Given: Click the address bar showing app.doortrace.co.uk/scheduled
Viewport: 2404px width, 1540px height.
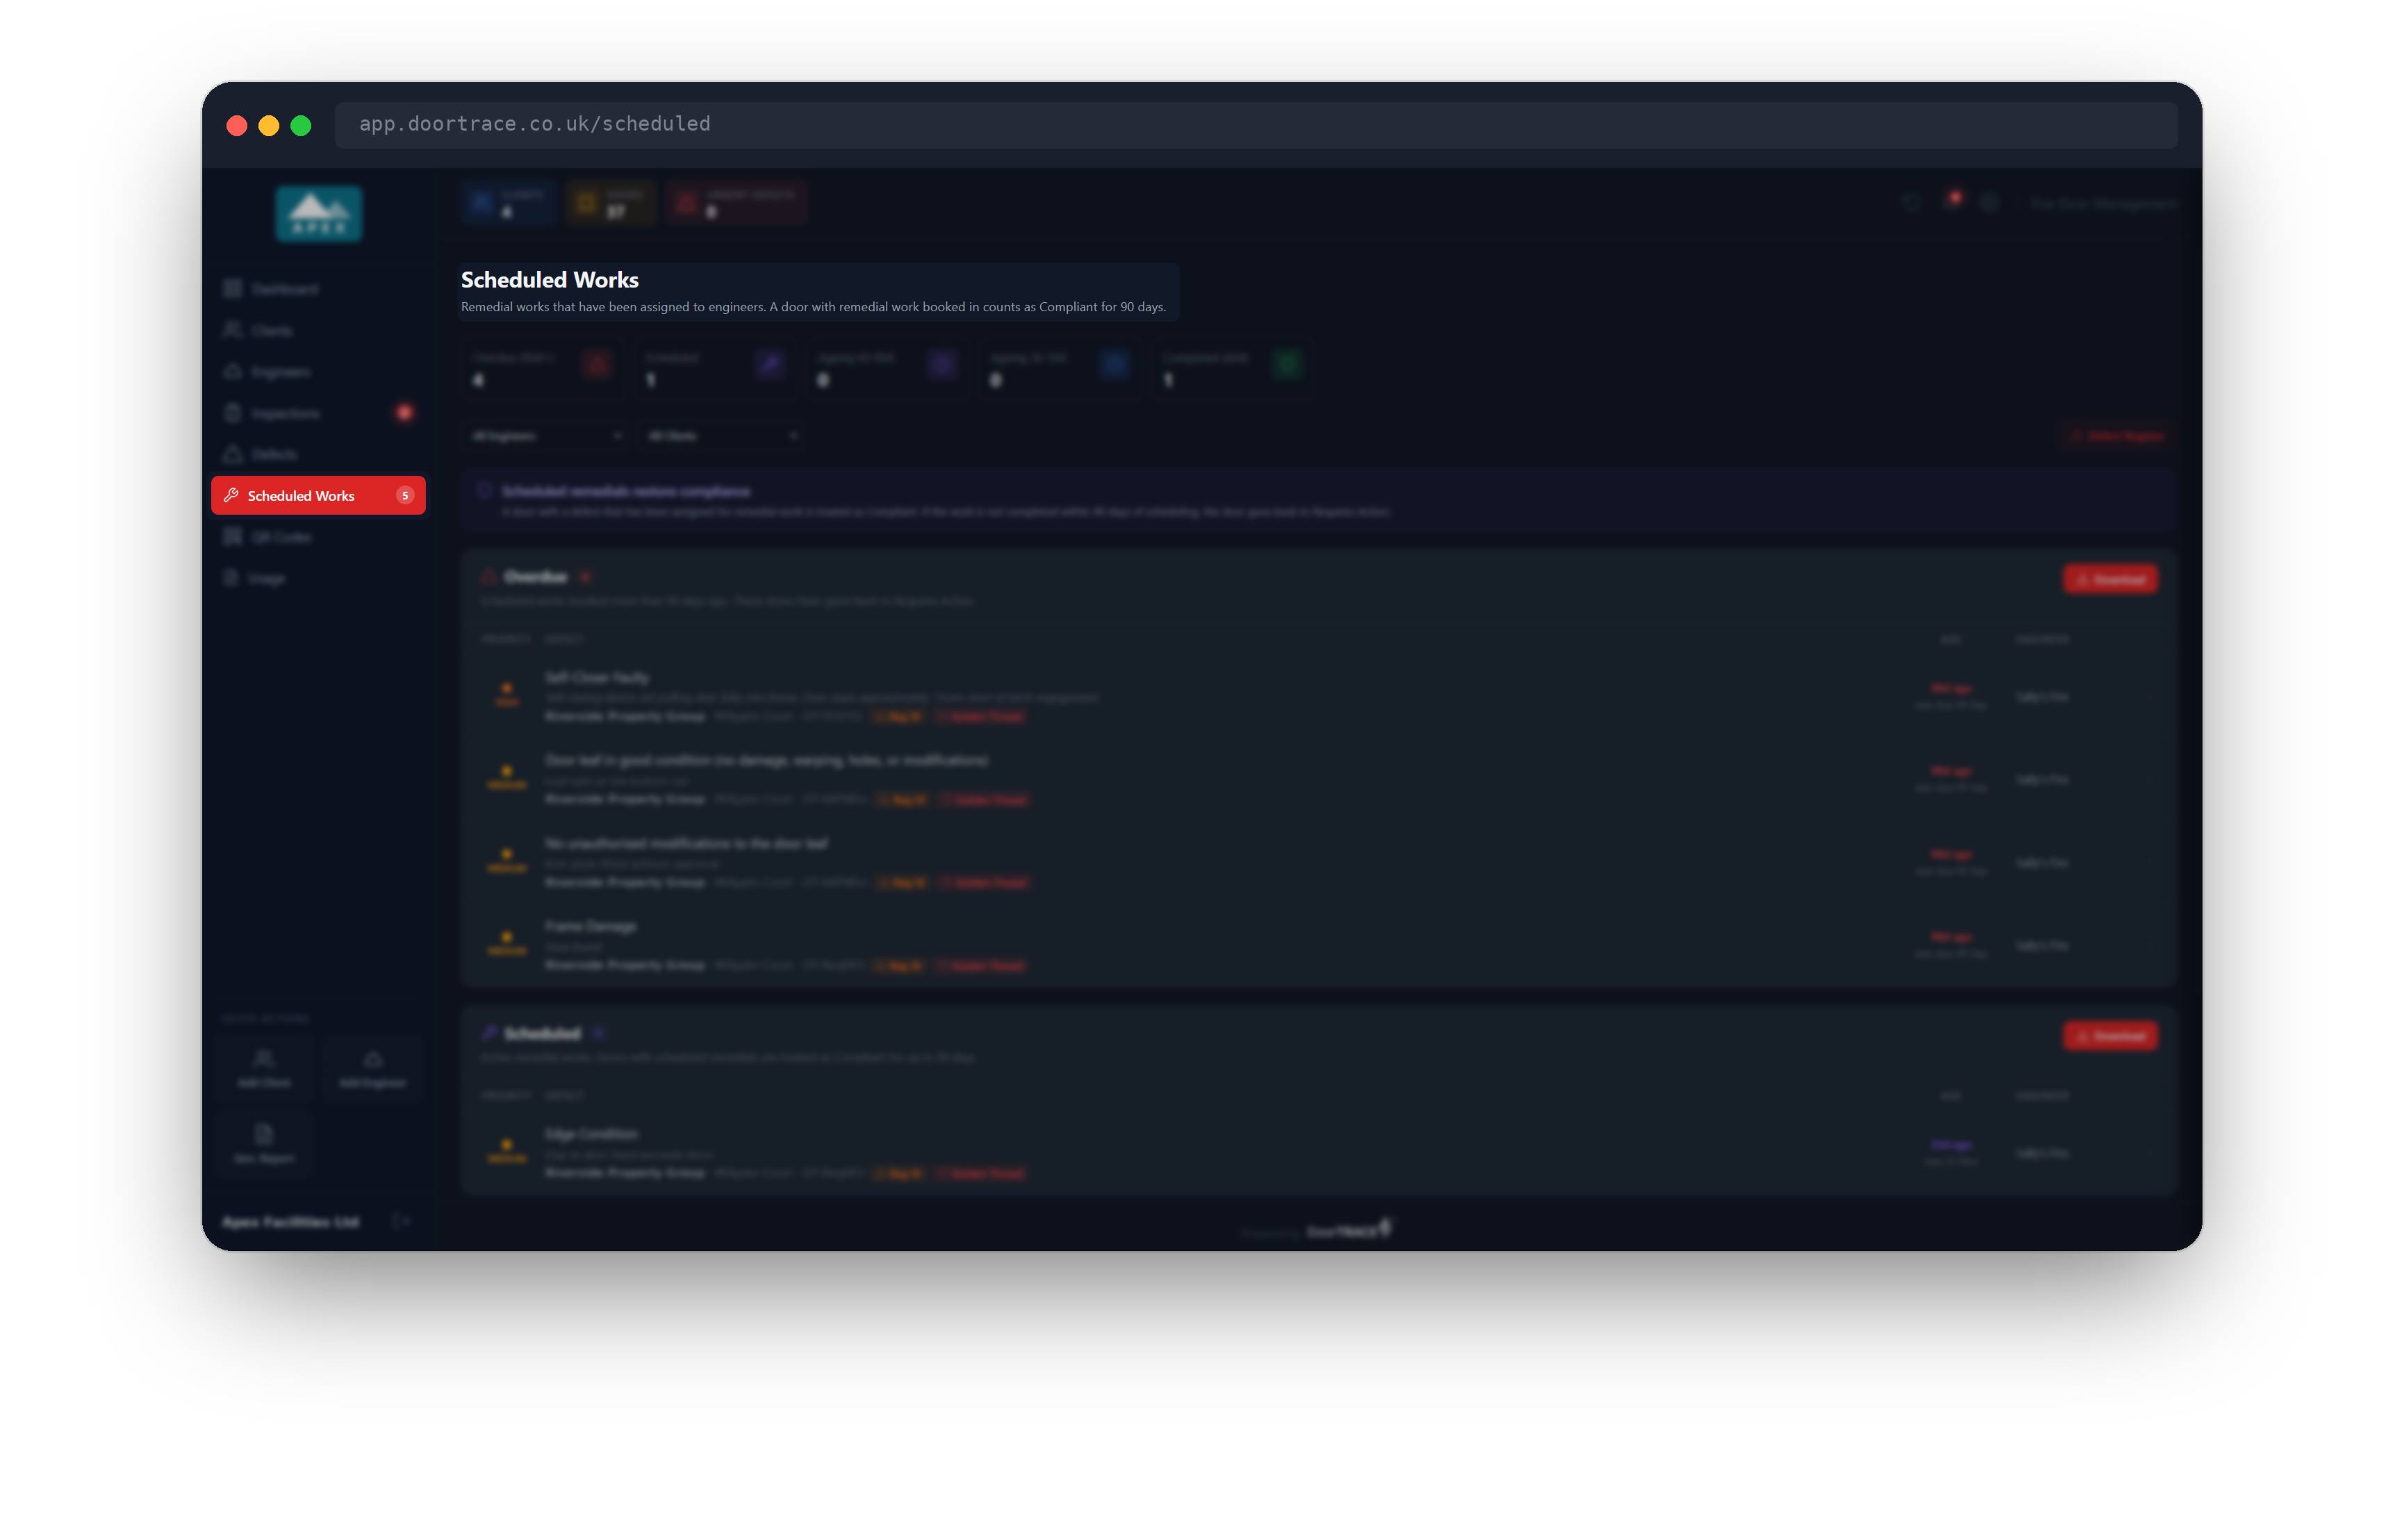Looking at the screenshot, I should coord(1255,124).
